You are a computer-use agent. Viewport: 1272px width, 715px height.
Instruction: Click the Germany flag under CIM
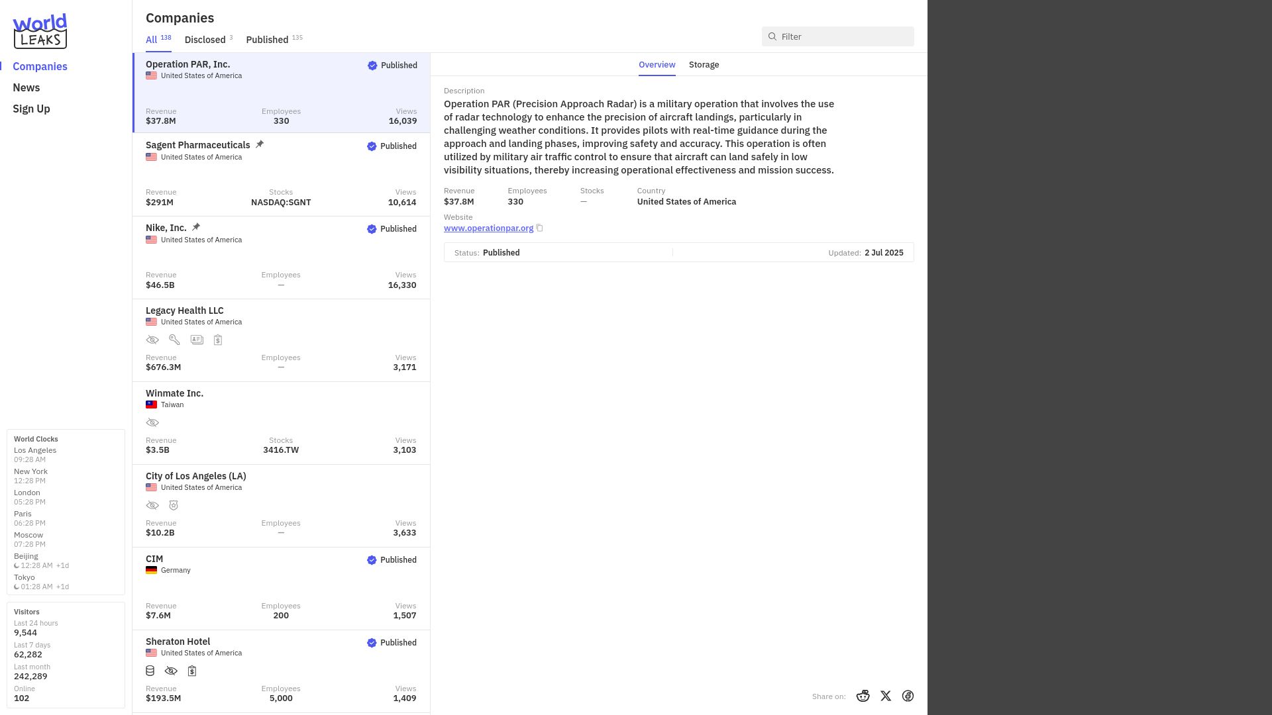(x=151, y=570)
